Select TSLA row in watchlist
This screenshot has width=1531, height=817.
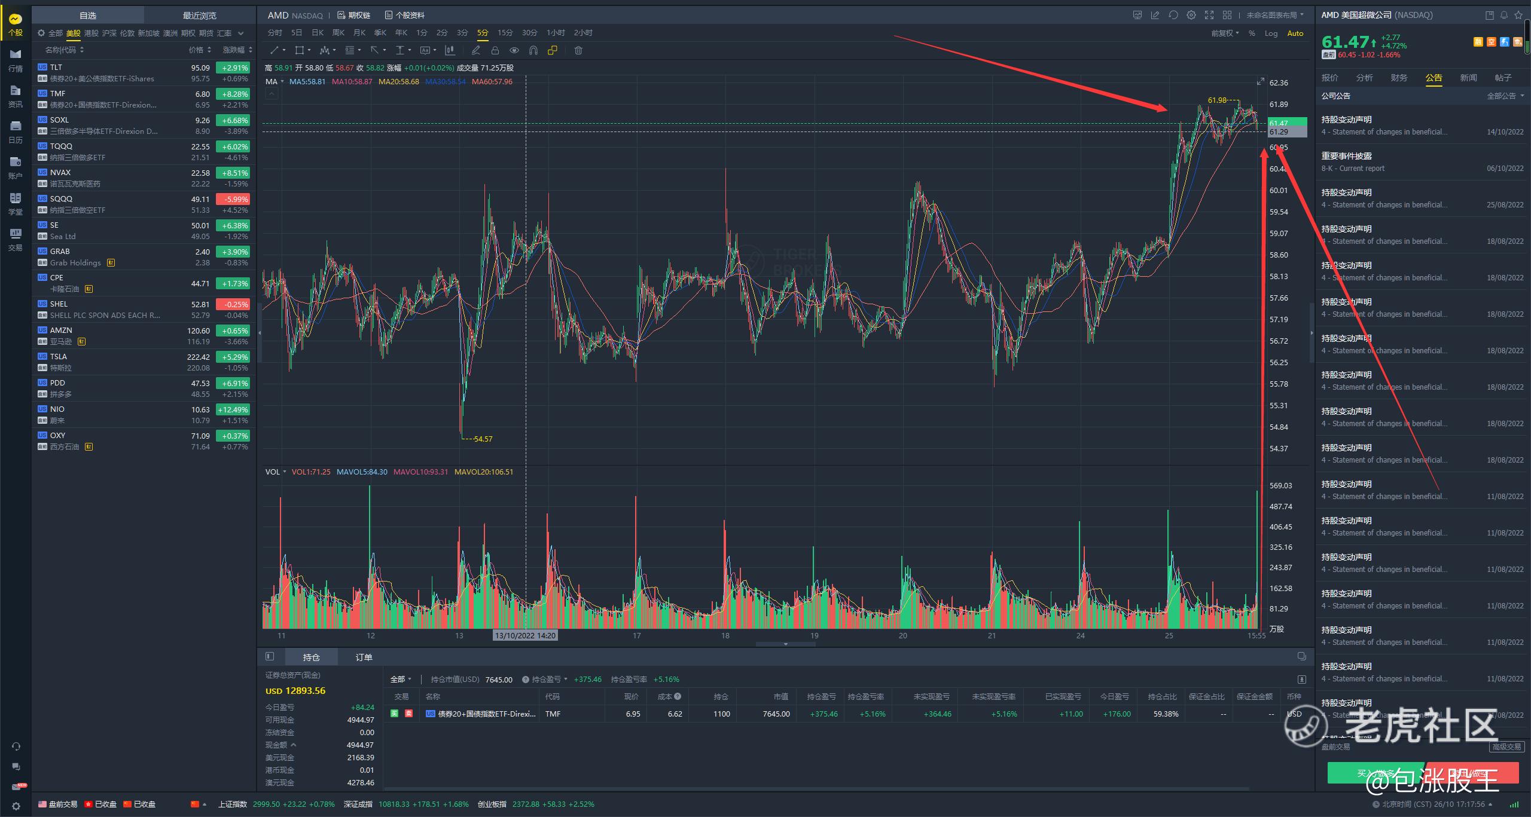click(144, 362)
